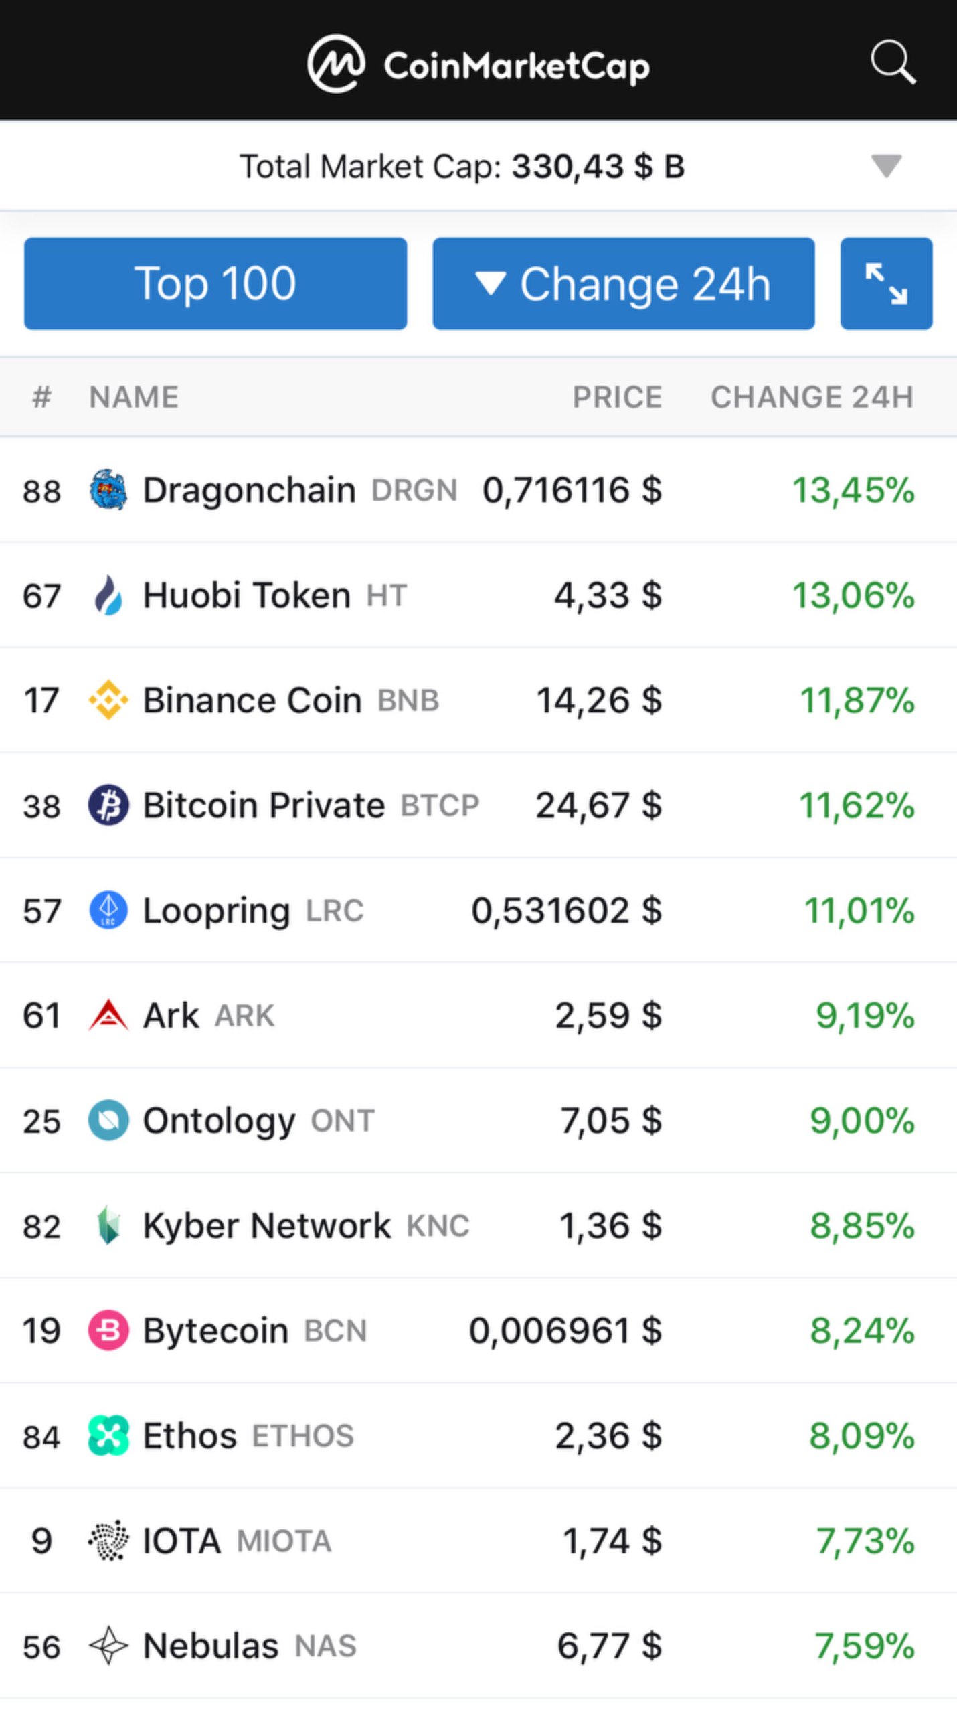Viewport: 957px width, 1714px height.
Task: Select the Nebulas 7,59% change value
Action: pyautogui.click(x=864, y=1646)
